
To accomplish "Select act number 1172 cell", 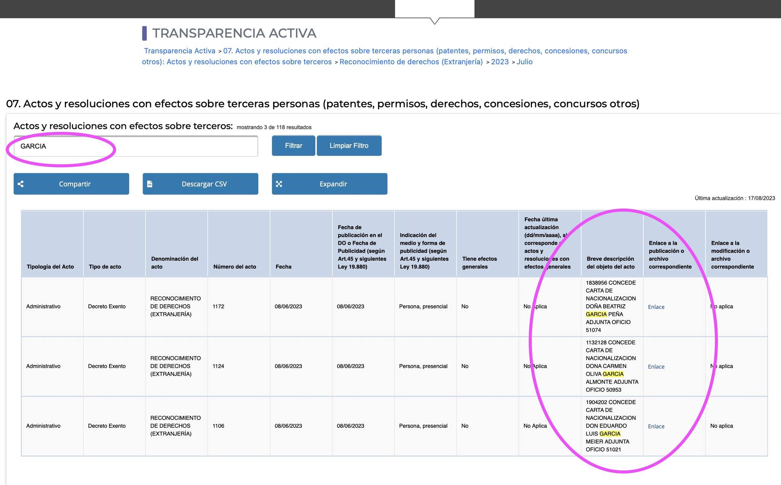I will [219, 307].
